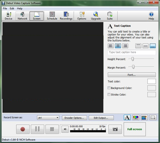Center-align the caption text
This screenshot has height=143, width=160.
[118, 46]
